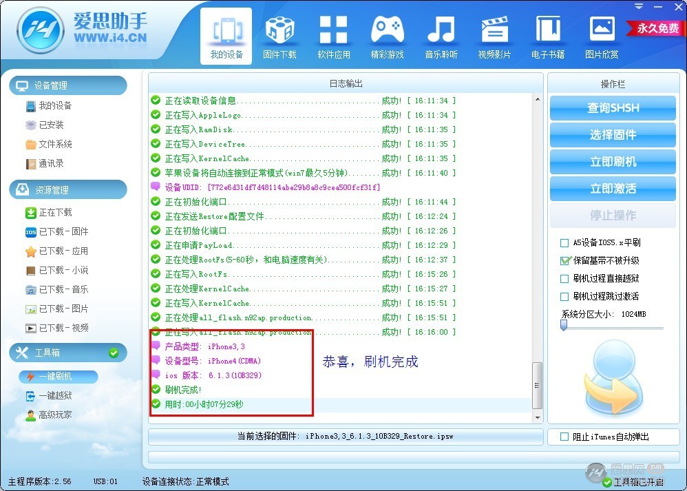Uncheck 保留基带不被升级 option
This screenshot has width=687, height=491.
click(x=564, y=261)
